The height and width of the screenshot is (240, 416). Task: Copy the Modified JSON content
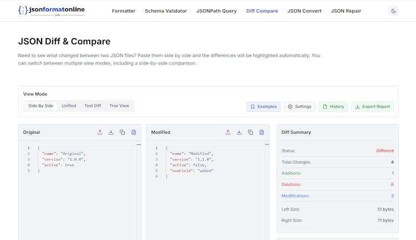[251, 133]
